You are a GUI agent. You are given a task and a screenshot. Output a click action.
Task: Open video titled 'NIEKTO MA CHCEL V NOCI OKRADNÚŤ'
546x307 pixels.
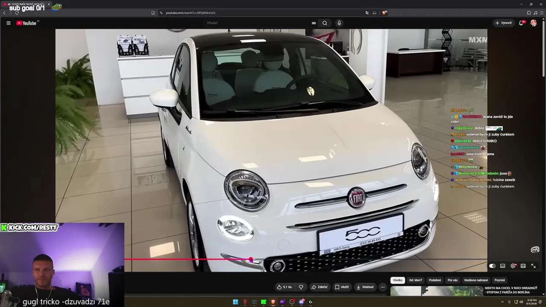tap(511, 290)
